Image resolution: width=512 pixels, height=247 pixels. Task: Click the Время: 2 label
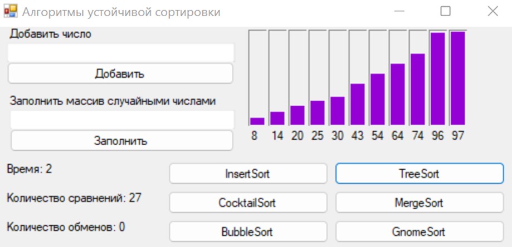30,169
